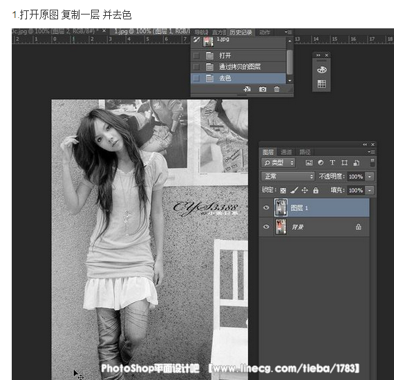Set history brush source box for 通过拷贝的图层

[196, 67]
